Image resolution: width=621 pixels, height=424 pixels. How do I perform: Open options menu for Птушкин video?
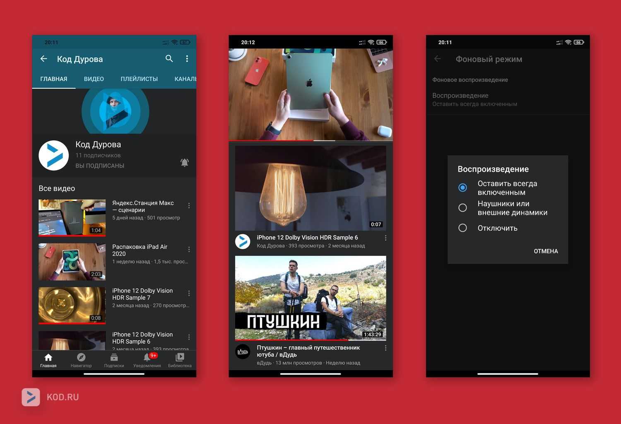point(385,348)
